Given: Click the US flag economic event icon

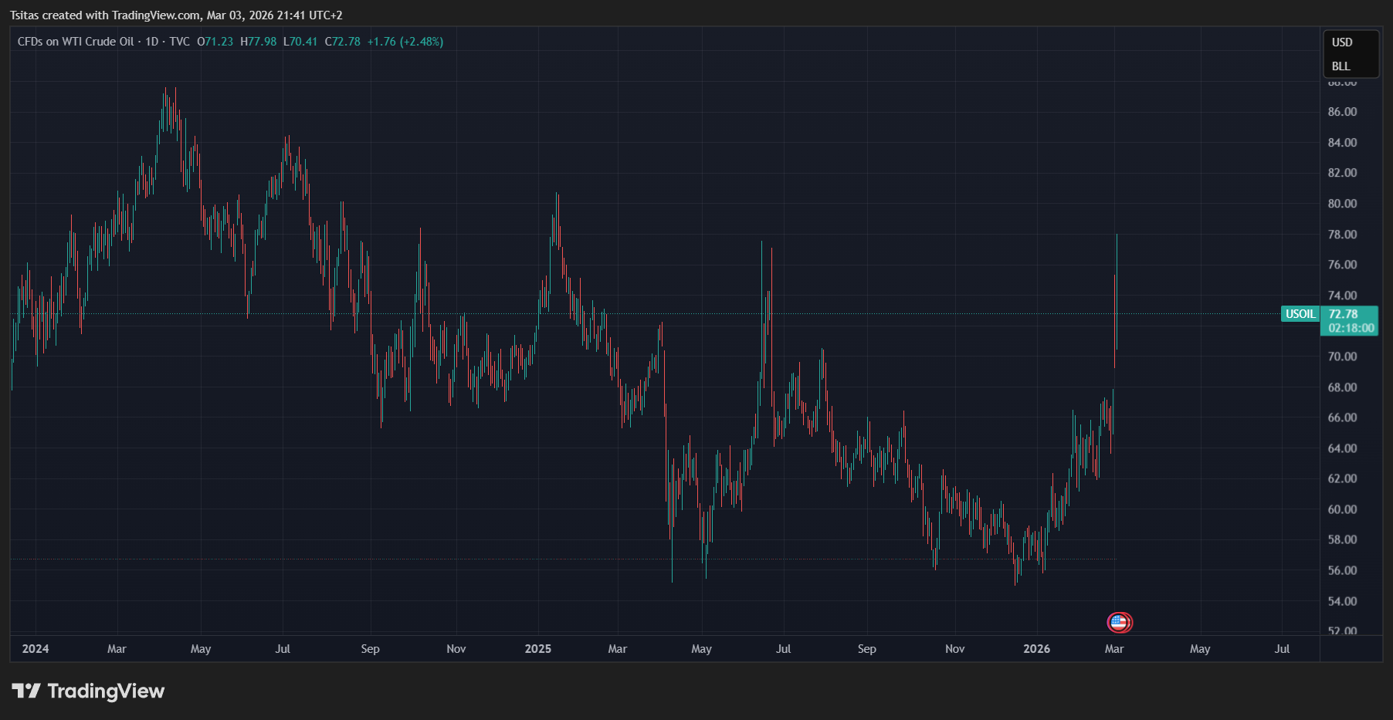Looking at the screenshot, I should point(1119,622).
